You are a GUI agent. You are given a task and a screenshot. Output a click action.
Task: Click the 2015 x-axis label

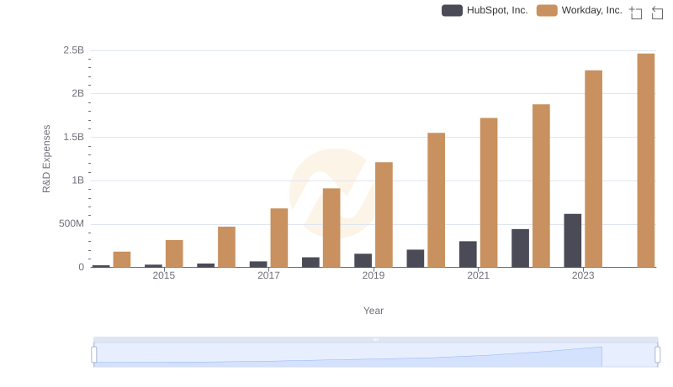(163, 275)
